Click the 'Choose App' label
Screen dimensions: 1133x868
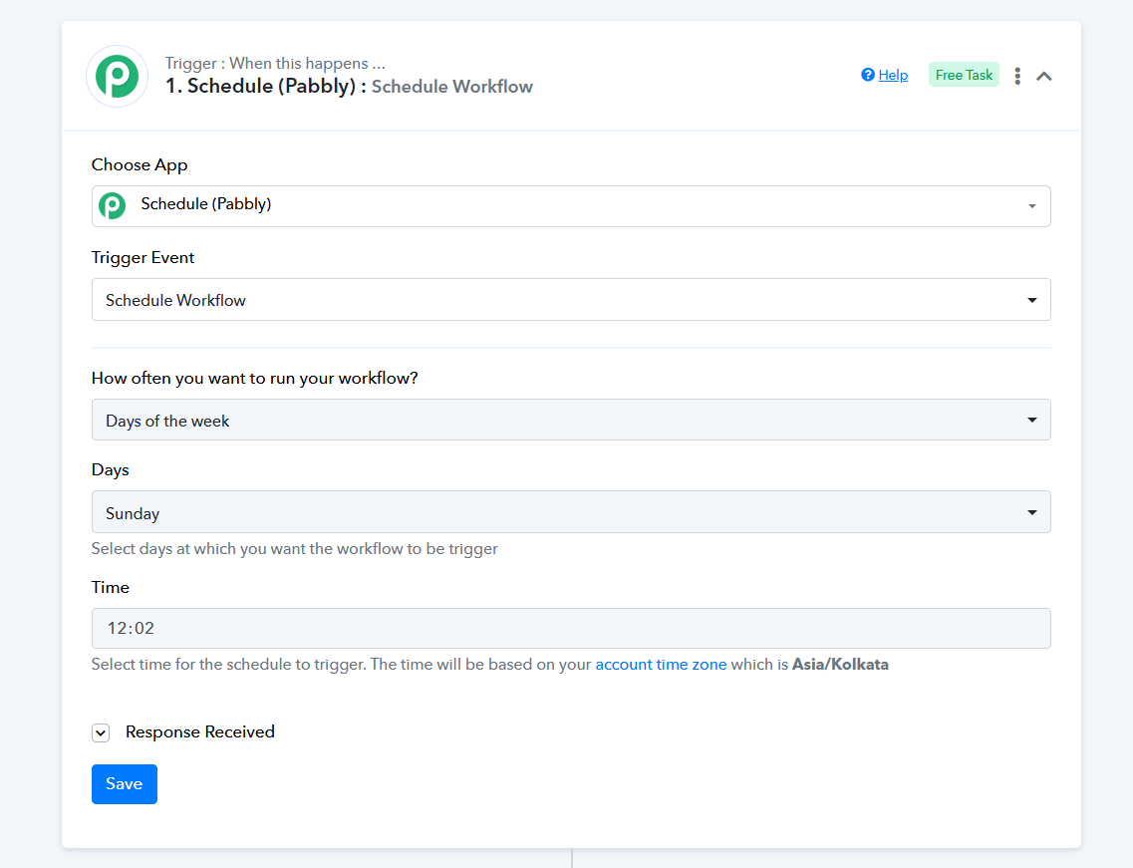[x=140, y=164]
